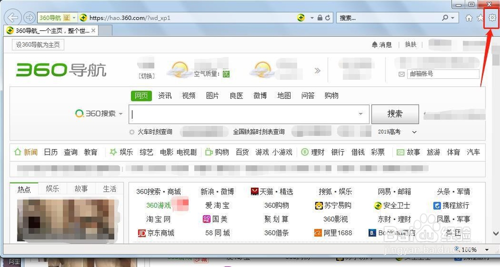Select the 视频 search tab
Image resolution: width=500 pixels, height=267 pixels.
point(188,95)
